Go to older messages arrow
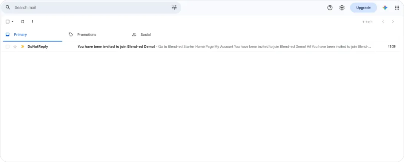This screenshot has height=162, width=404. pyautogui.click(x=393, y=21)
